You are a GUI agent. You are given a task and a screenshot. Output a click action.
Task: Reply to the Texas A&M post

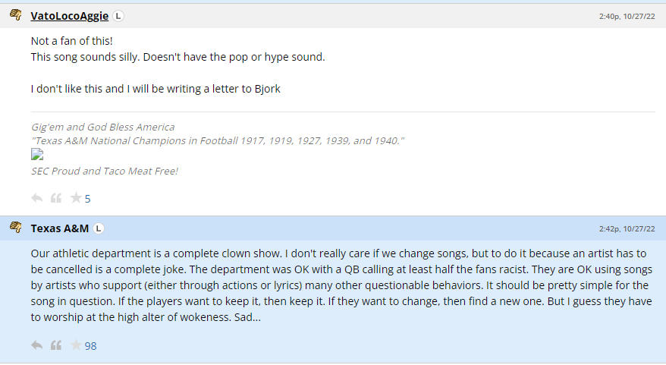point(37,346)
